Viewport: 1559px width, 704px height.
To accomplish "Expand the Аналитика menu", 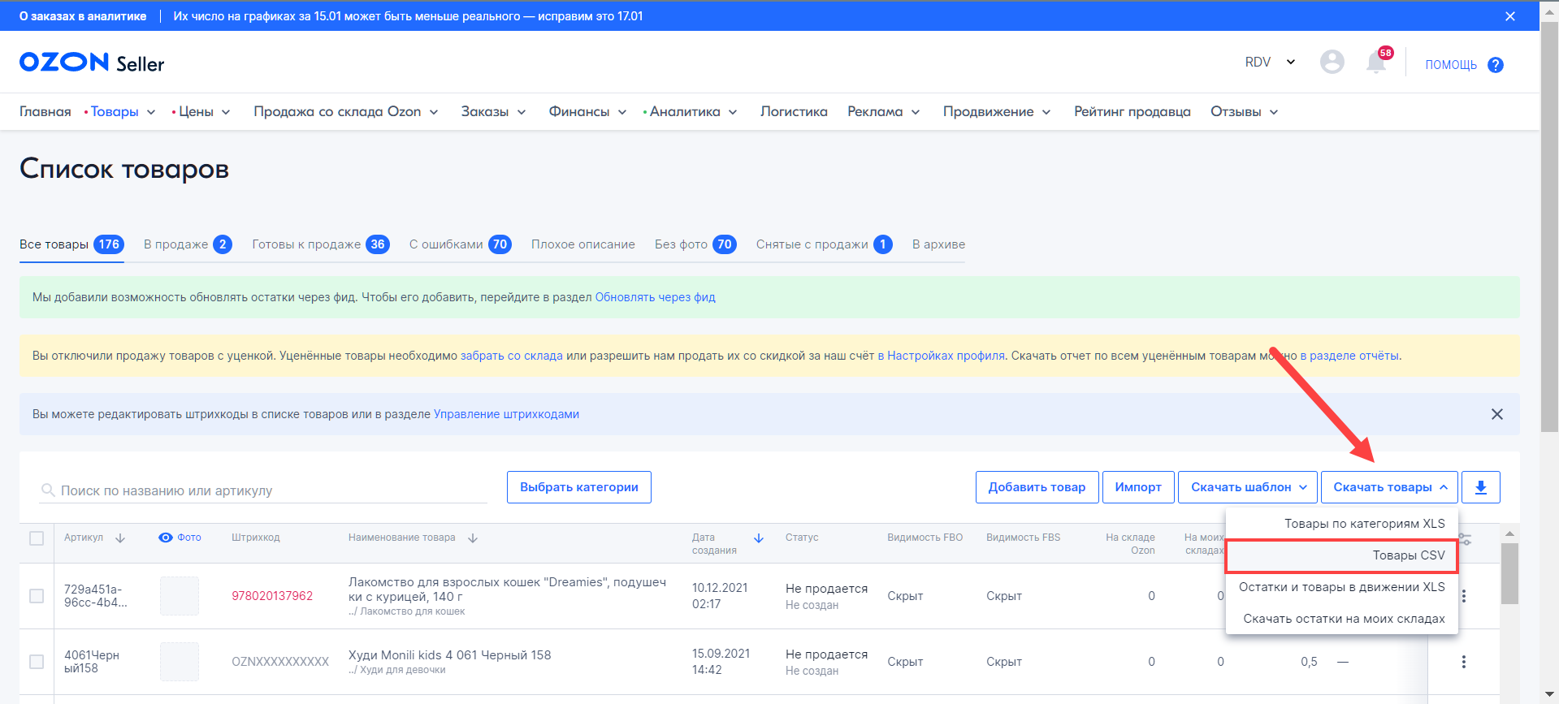I will point(691,112).
